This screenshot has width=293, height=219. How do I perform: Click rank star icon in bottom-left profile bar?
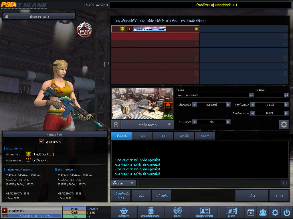4,210
